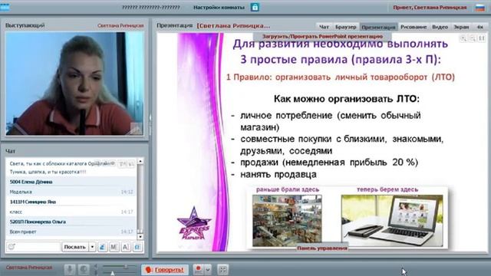The width and height of the screenshot is (491, 276).
Task: Click speaker name Светлана Рипницкая in Выступающий panel
Action: tap(120, 25)
